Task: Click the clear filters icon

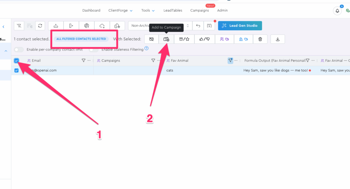Action: click(19, 26)
